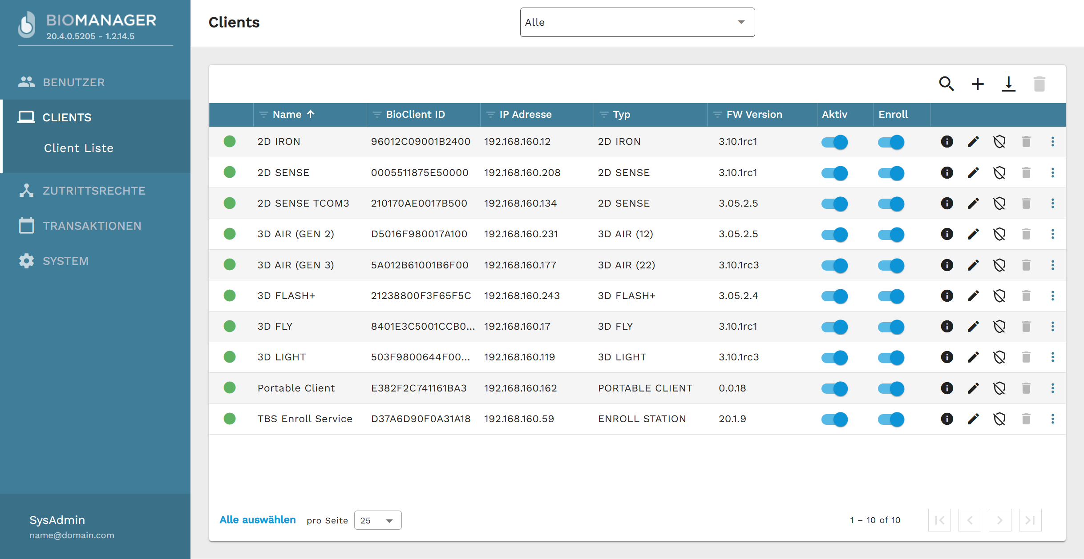
Task: Toggle Enroll switch for 3D AIR (GEN 2)
Action: tap(891, 234)
